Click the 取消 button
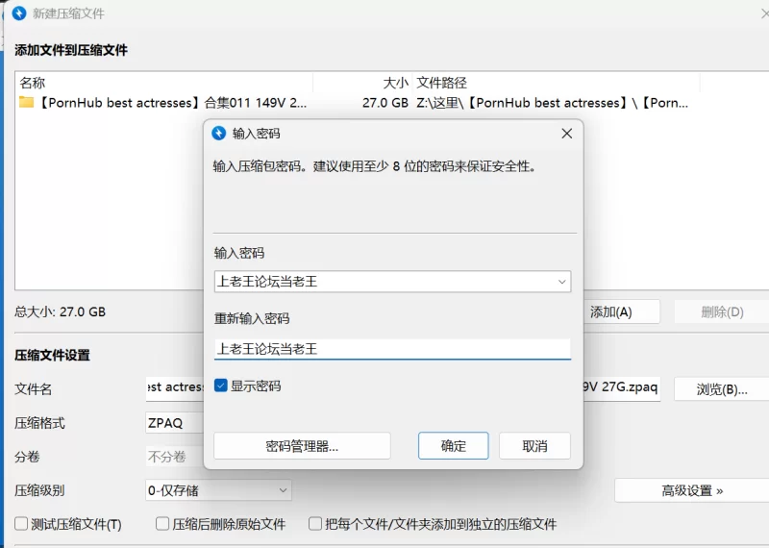Screen dimensions: 769x548 tap(534, 446)
